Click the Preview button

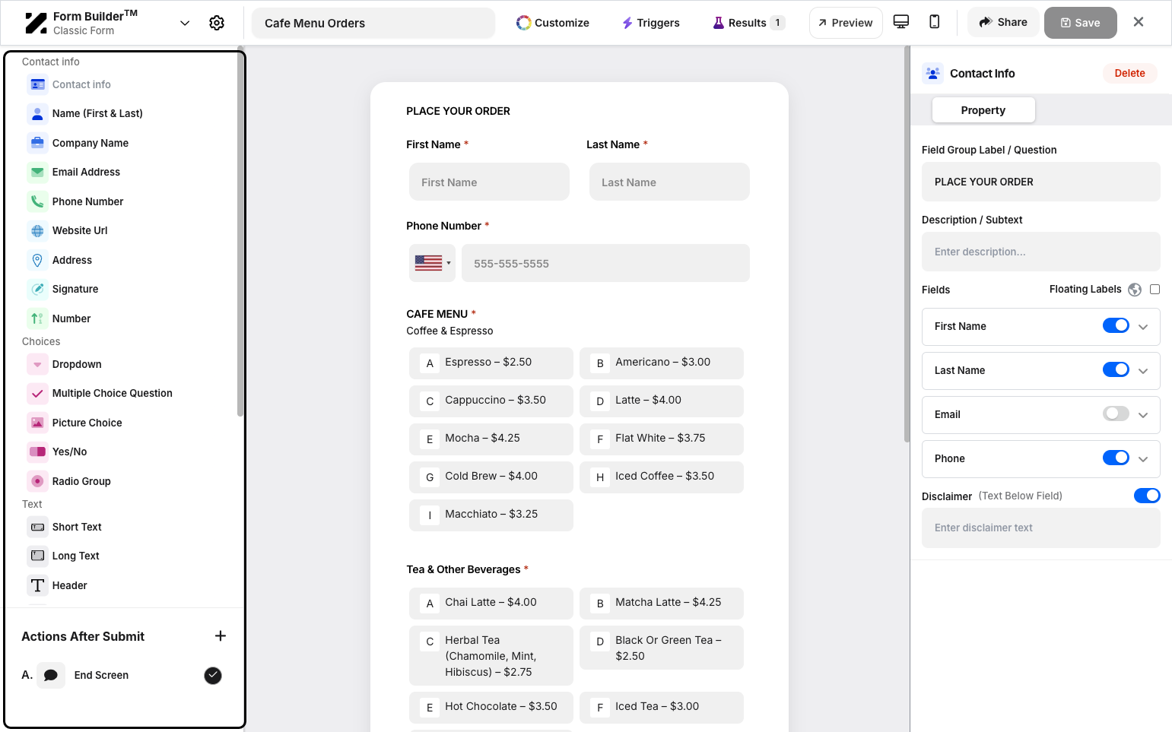[x=846, y=23]
